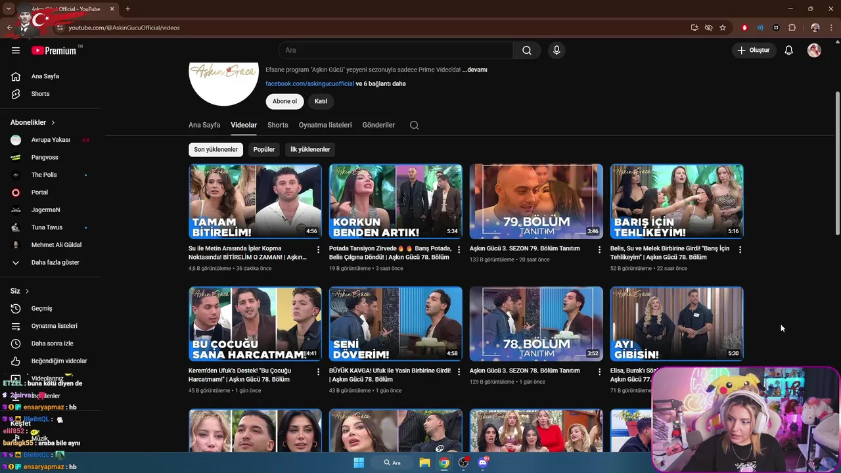
Task: Click the Abone ol subscribe button
Action: (x=285, y=101)
